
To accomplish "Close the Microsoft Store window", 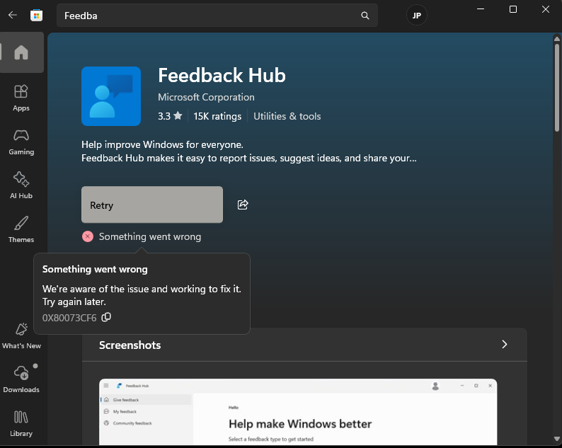I will click(x=546, y=9).
